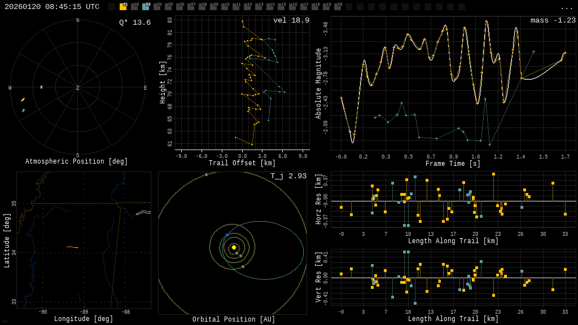
Task: Click the R radiant marker in polar plot
Action: (41, 87)
